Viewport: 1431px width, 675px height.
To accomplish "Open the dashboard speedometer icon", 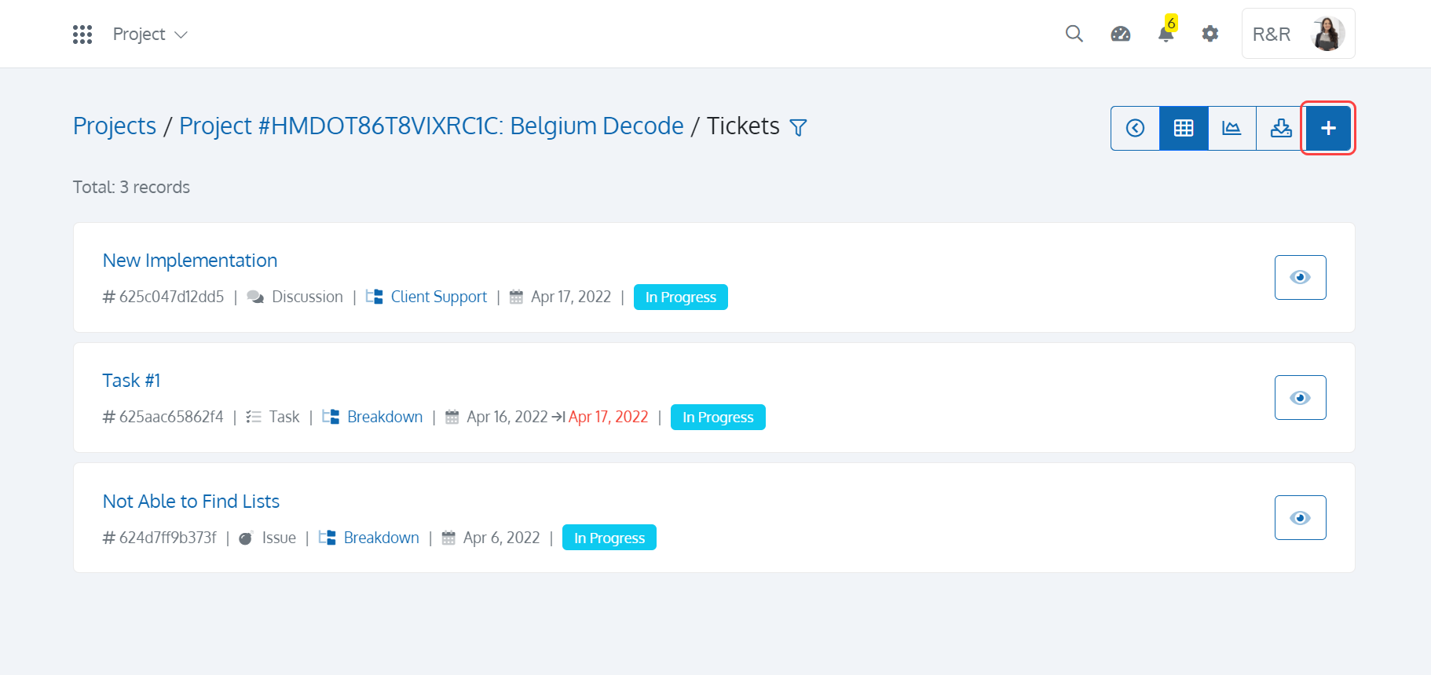I will click(x=1121, y=34).
